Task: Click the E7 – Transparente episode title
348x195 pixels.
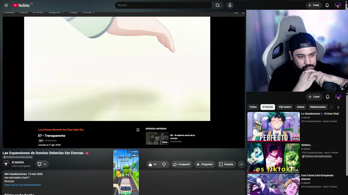Action: [52, 136]
